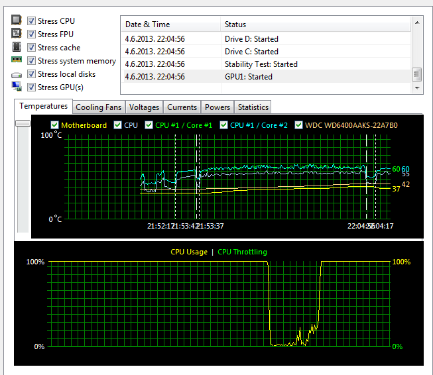Viewport: 433px width, 375px height.
Task: Click the CPU chip icon beside Stress CPU
Action: click(17, 21)
